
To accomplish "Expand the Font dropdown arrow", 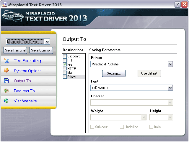I will (170, 88).
